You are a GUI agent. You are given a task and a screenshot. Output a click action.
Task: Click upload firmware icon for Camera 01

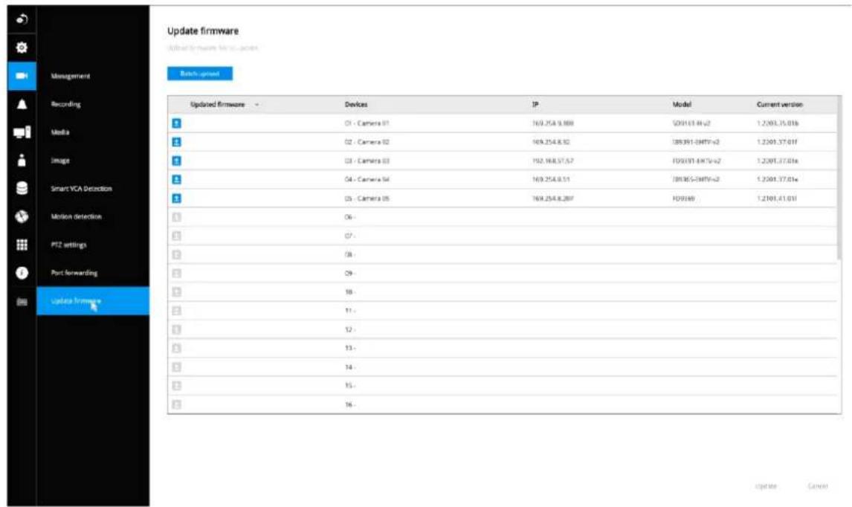pos(177,123)
